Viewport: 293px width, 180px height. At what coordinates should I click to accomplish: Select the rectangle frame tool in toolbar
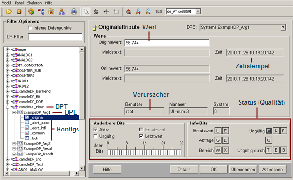[x=116, y=12]
